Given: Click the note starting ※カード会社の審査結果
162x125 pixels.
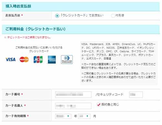Looking at the screenshot, I should click(118, 66).
